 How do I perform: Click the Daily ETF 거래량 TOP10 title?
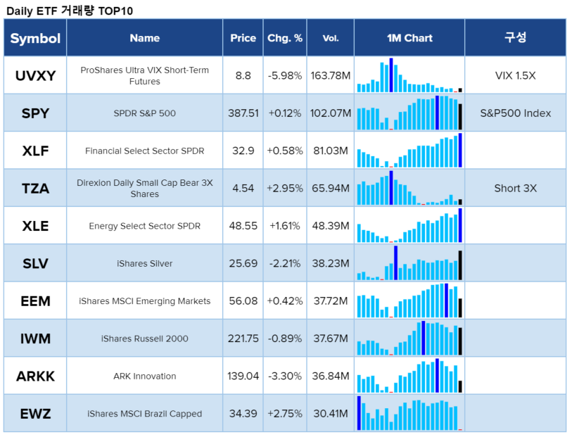pos(70,11)
